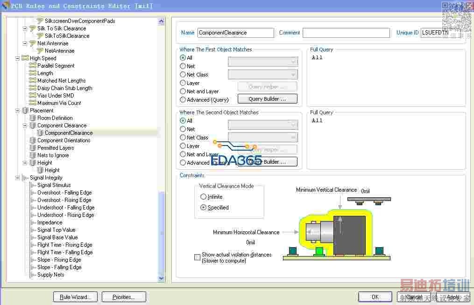Click the Length rule icon
474x305 pixels.
(x=33, y=73)
